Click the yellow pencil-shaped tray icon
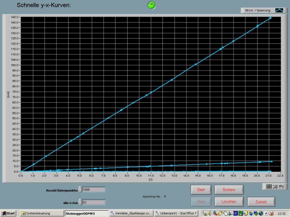 220,214
